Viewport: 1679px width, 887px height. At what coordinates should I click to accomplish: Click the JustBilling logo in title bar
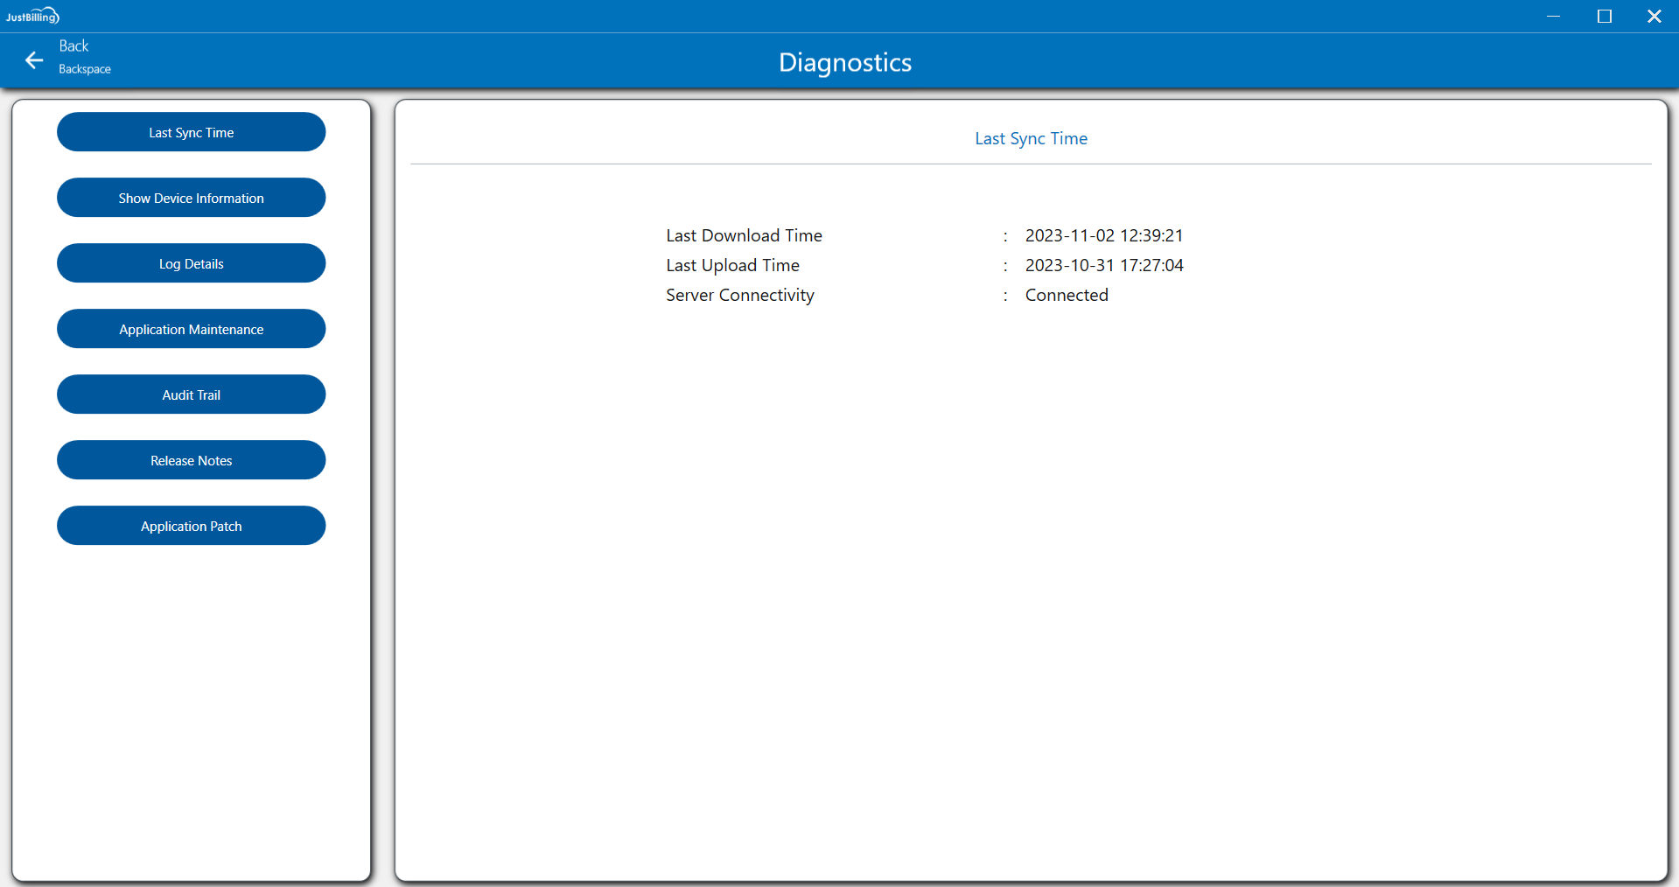(x=32, y=16)
